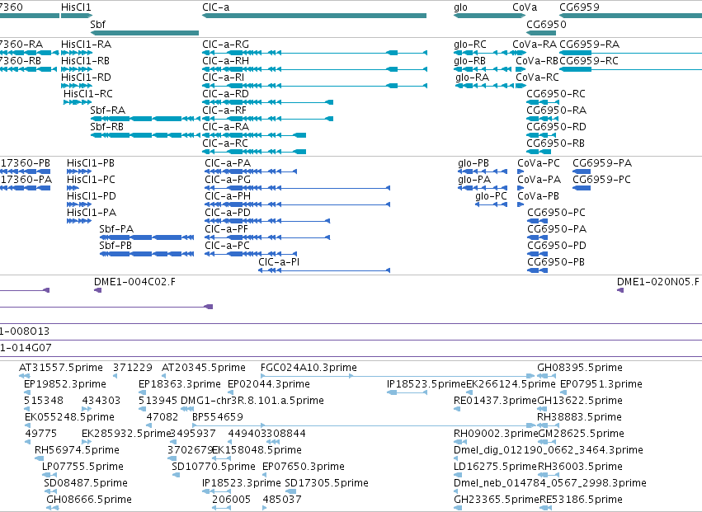Select transcript HisCl1-RA
This screenshot has width=702, height=512.
(x=86, y=45)
